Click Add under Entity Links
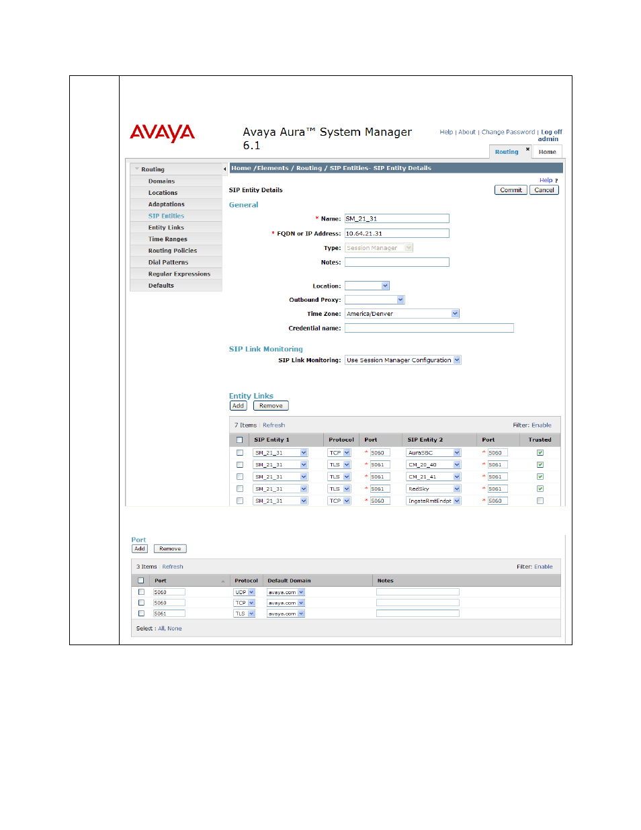Screen dimensions: 641x830 pyautogui.click(x=238, y=406)
